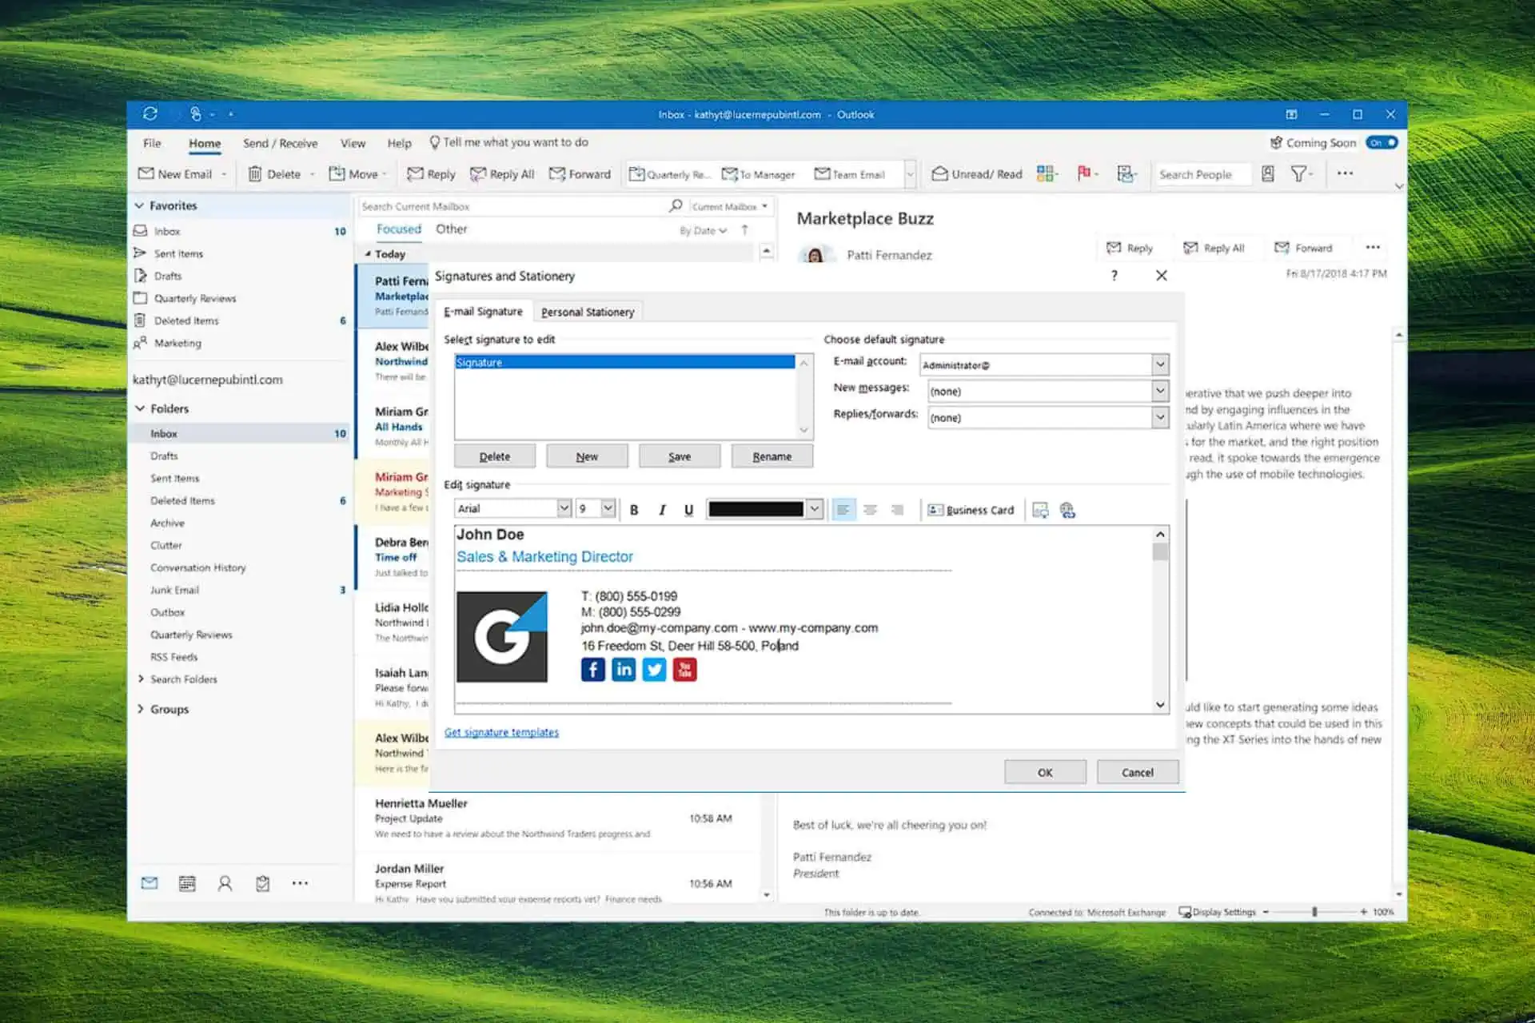This screenshot has width=1535, height=1023.
Task: Click the insert hyperlink icon in signature editor
Action: [1066, 509]
